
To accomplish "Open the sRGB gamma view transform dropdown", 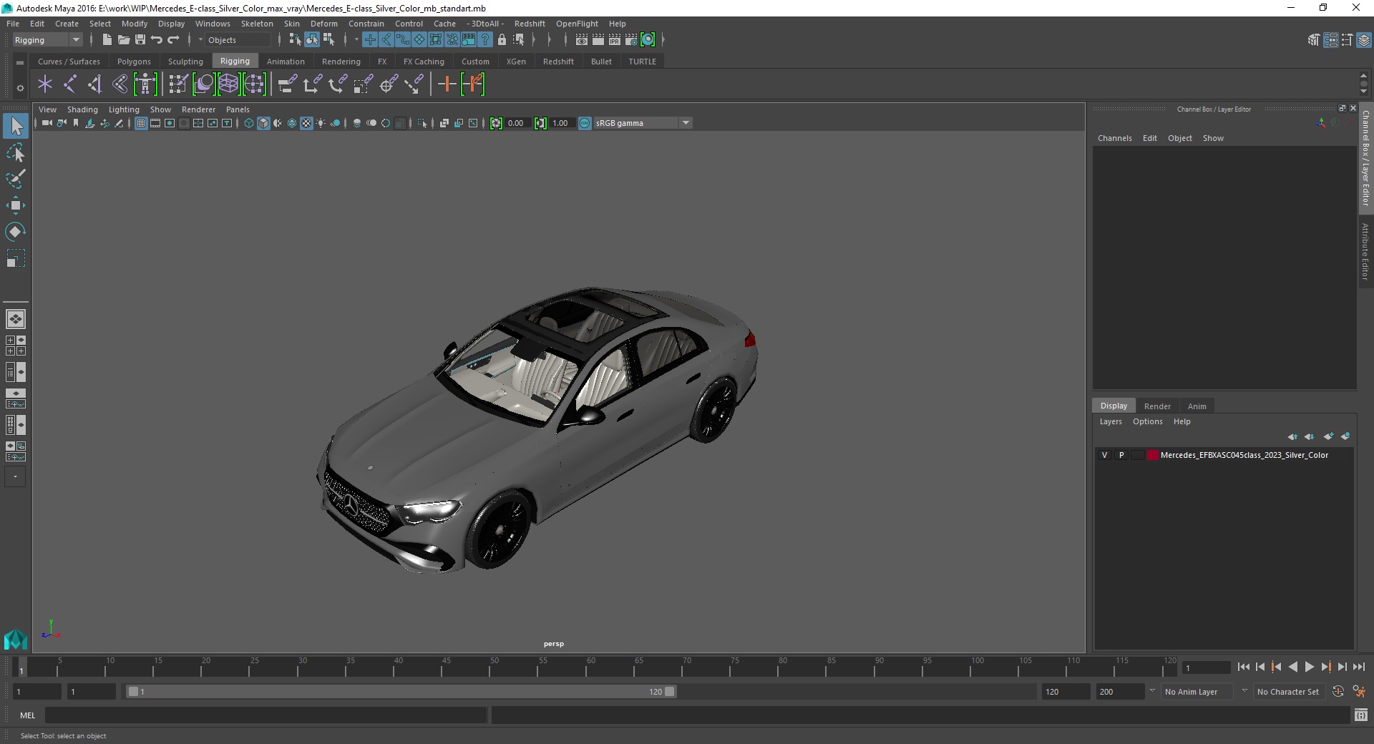I will (643, 123).
